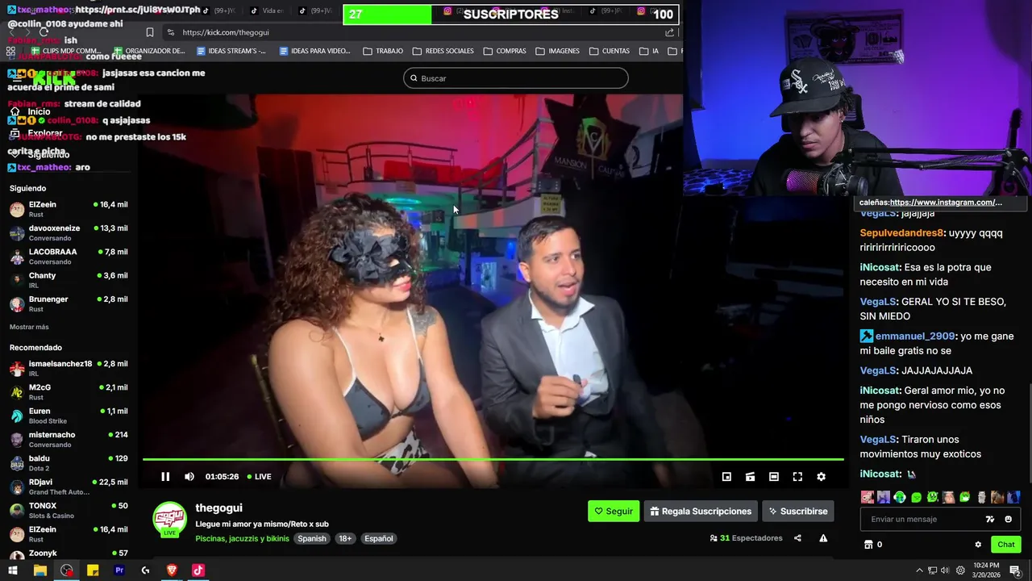Jump to LIVE position in player

coord(260,477)
